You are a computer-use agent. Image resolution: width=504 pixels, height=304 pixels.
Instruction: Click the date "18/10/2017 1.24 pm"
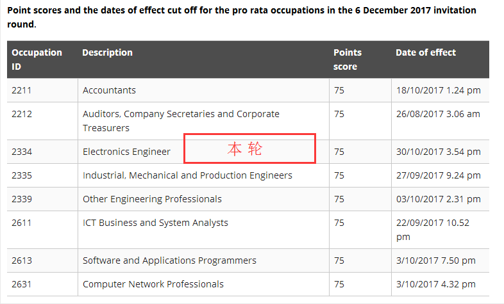438,90
